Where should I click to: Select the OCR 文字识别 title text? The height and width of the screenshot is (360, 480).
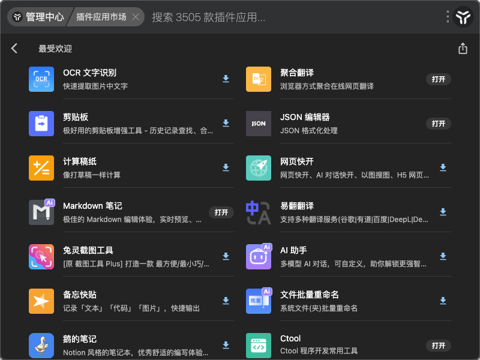pos(89,73)
